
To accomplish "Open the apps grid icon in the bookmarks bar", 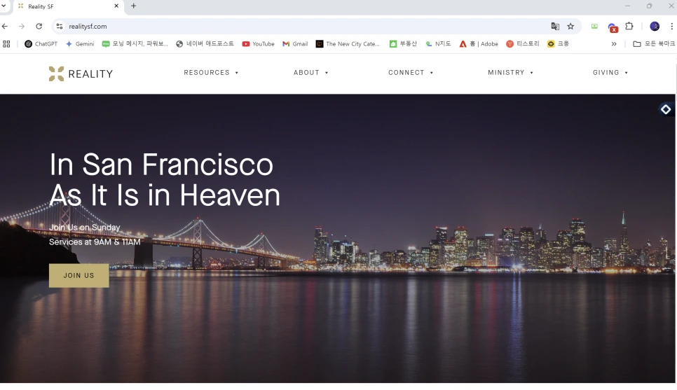I will [6, 44].
